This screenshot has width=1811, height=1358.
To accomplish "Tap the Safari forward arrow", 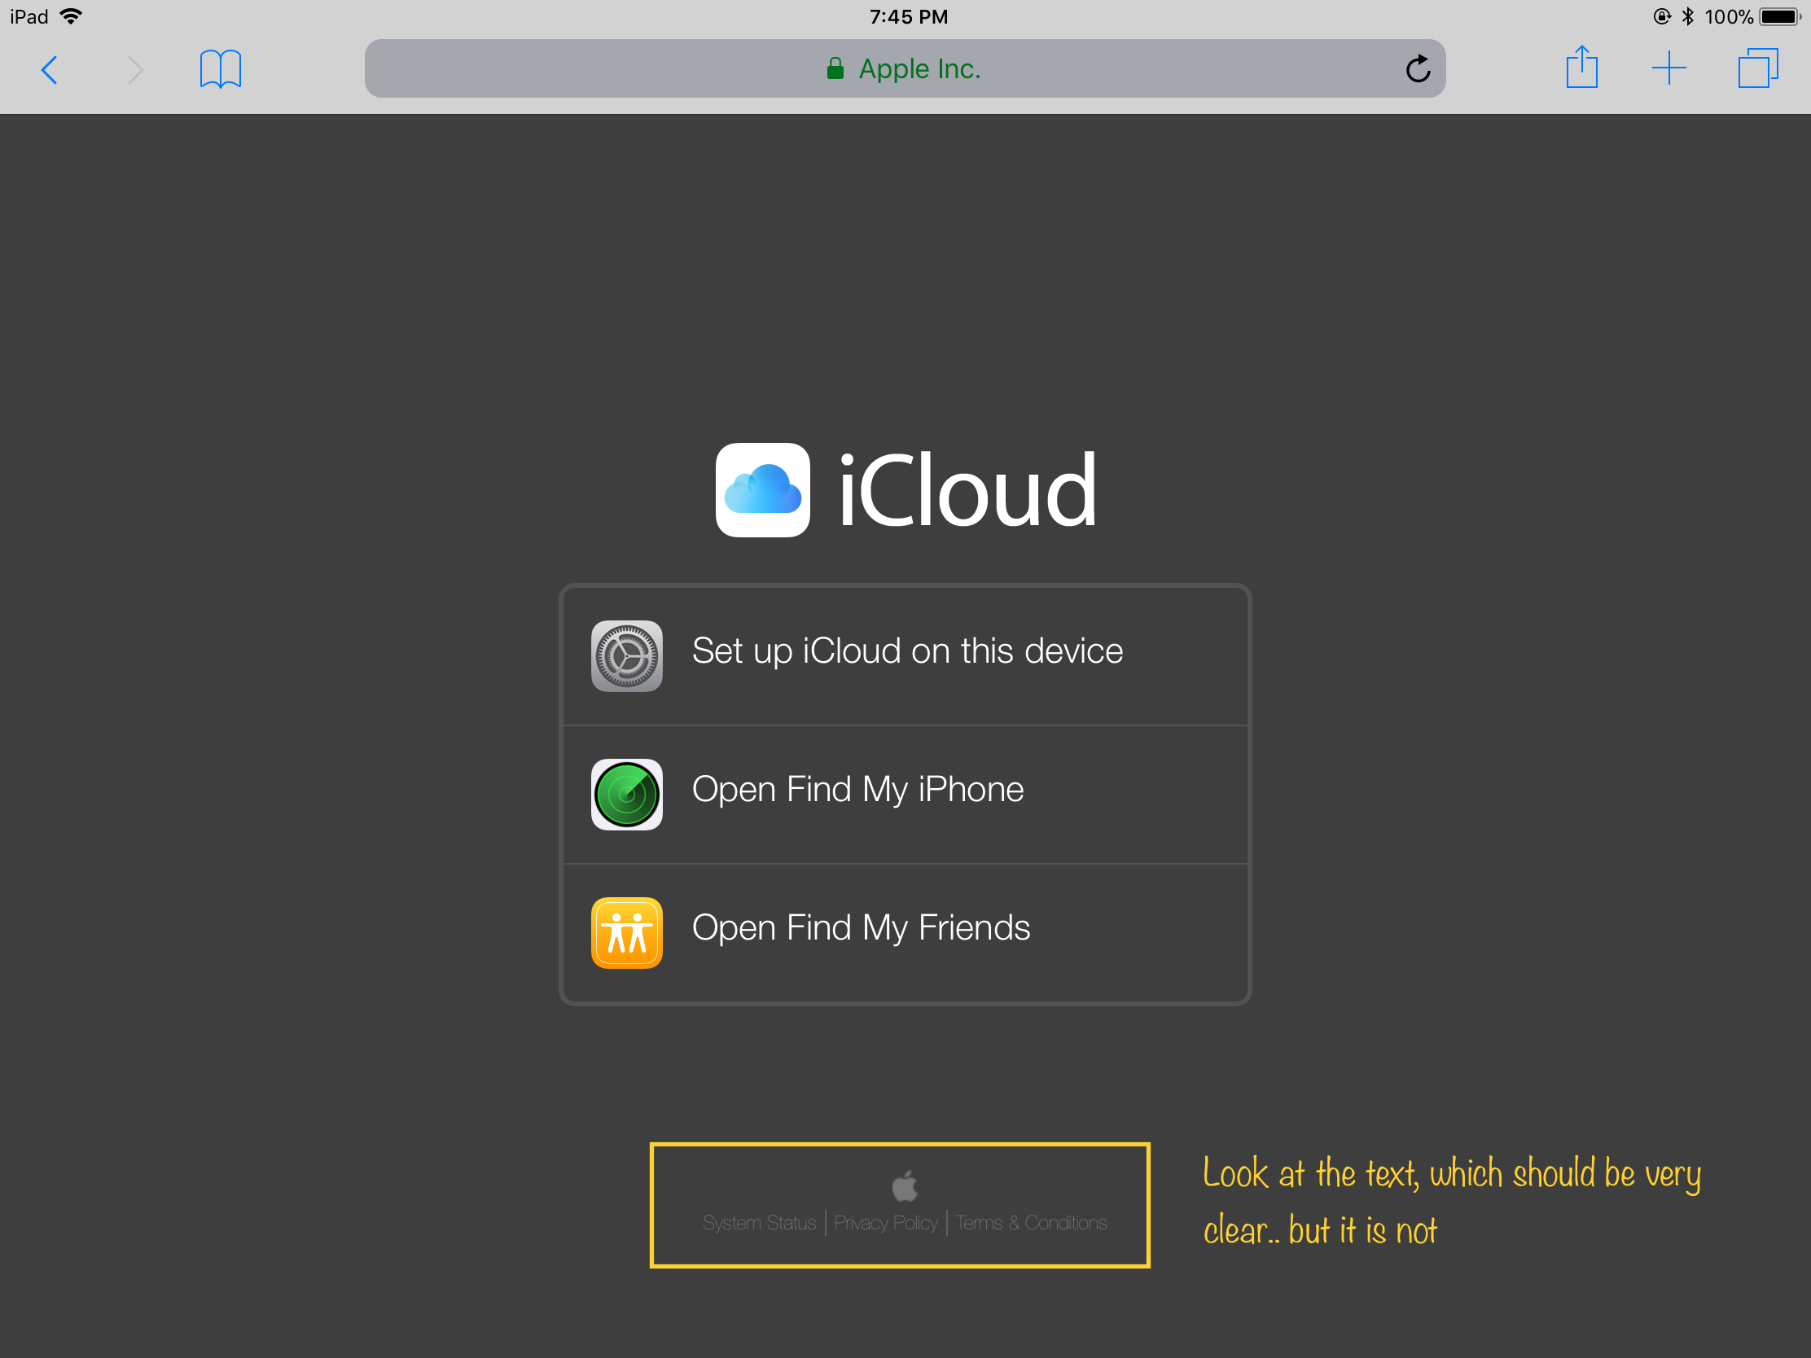I will click(136, 69).
